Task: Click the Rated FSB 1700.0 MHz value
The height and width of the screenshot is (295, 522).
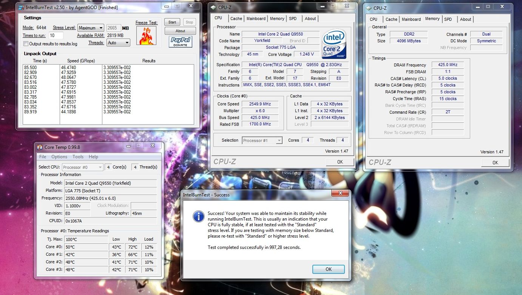Action: point(260,124)
